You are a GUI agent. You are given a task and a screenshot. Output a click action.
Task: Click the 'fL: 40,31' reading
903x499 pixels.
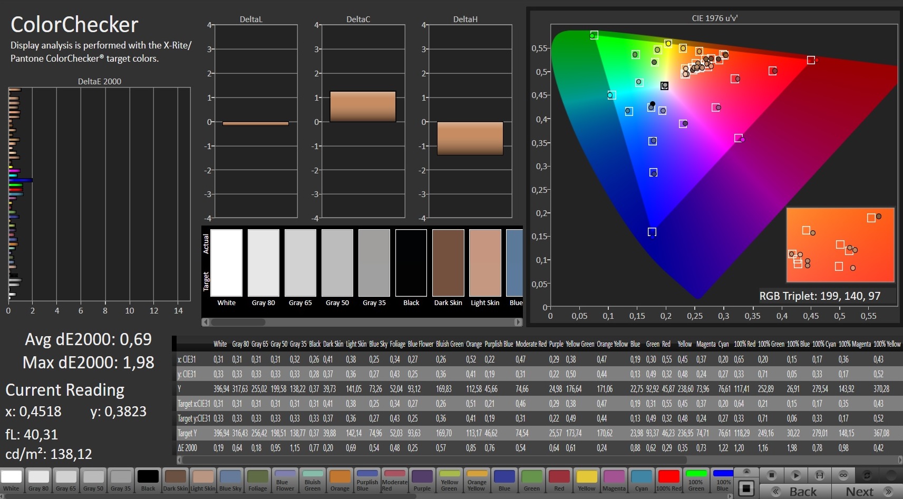point(32,435)
